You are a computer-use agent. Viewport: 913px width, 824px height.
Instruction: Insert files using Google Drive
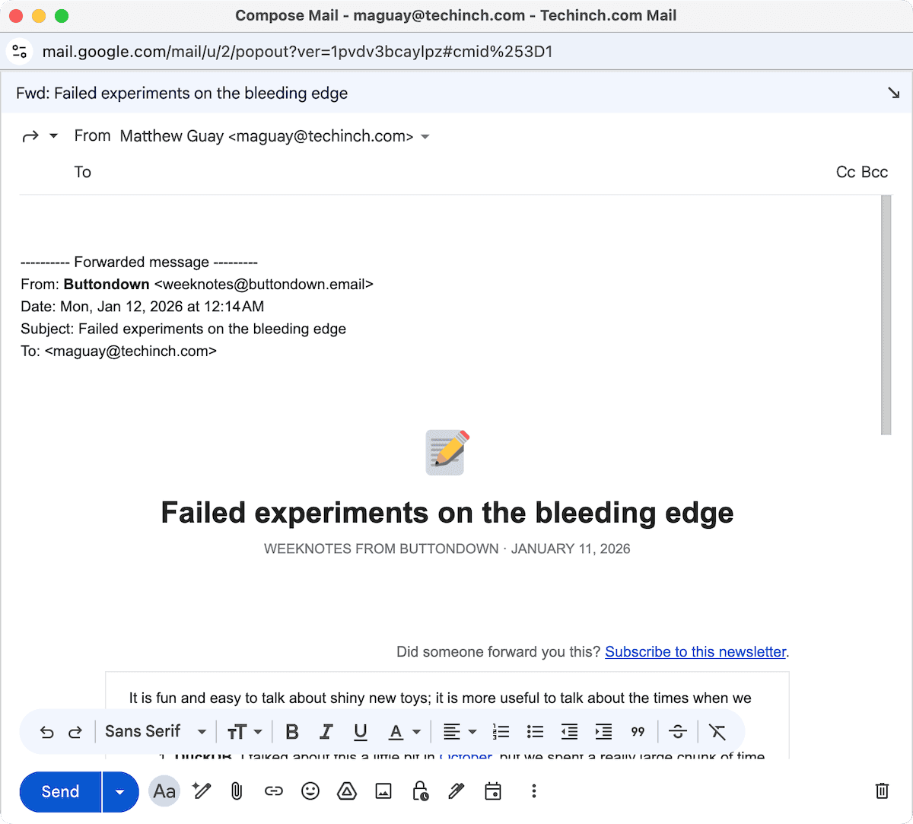(x=347, y=791)
